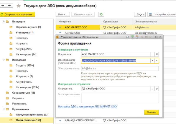Click the green refresh icon button
Viewport: 176px width, 124px height.
tap(101, 14)
